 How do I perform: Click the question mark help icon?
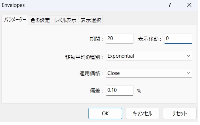tap(169, 5)
